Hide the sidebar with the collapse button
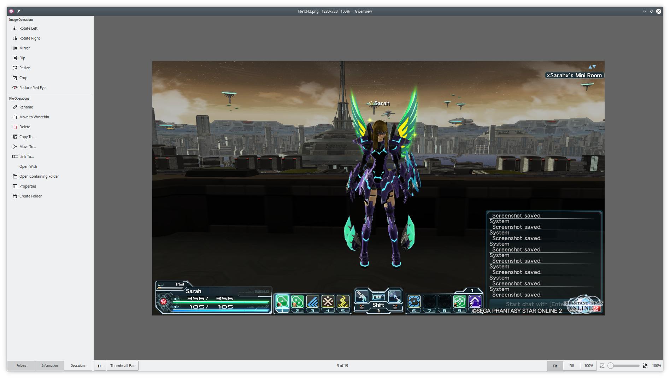Screen dimensions: 670x378 pos(100,366)
